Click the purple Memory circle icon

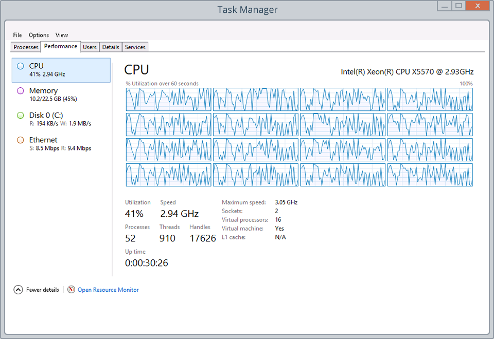click(x=20, y=90)
